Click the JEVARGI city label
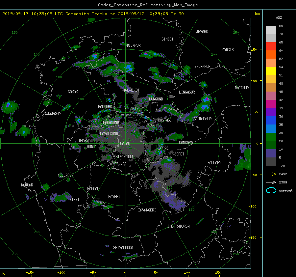Viewport: 296px width, 277px height. point(203,32)
